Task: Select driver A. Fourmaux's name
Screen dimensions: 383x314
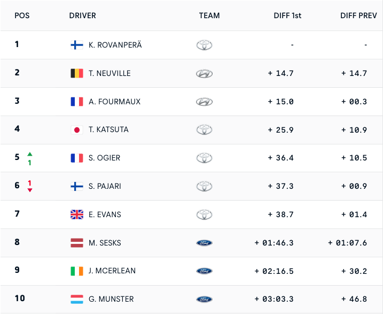Action: [x=114, y=102]
